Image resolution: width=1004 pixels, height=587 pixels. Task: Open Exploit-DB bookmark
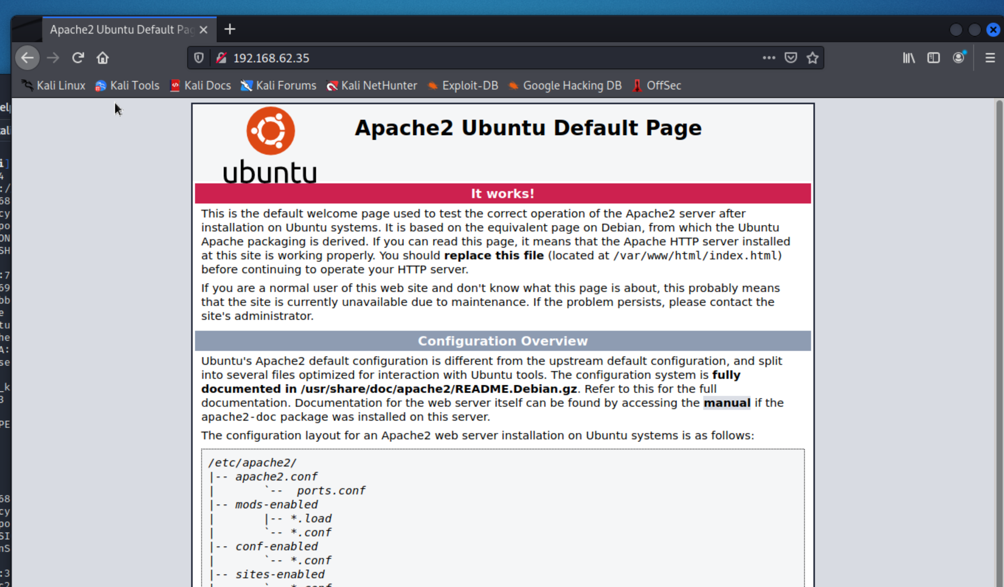463,86
